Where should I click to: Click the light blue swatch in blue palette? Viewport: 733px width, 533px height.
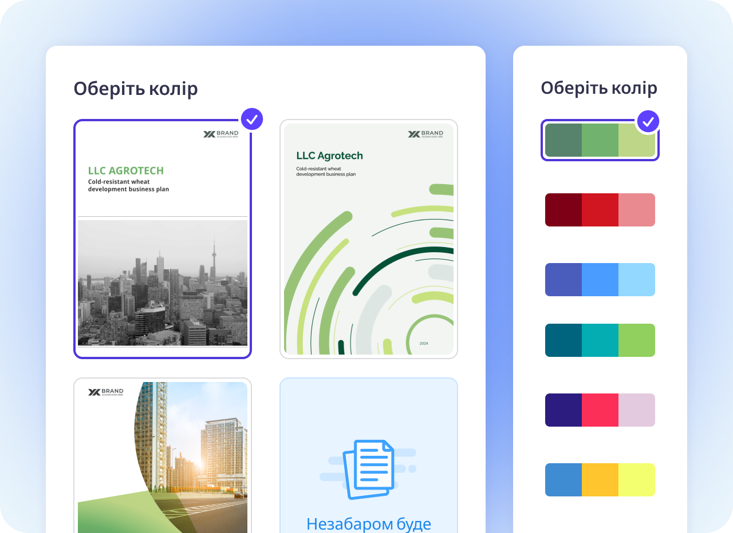coord(637,280)
